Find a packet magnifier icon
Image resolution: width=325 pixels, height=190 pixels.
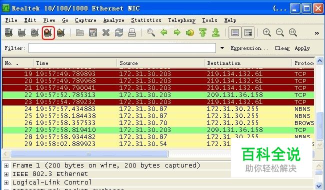(151, 32)
